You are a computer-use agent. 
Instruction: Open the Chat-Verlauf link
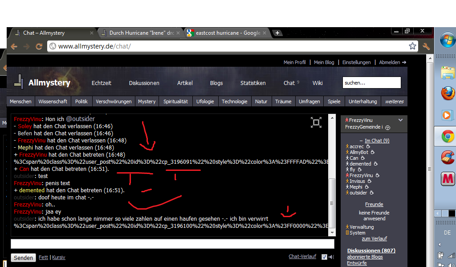[302, 256]
